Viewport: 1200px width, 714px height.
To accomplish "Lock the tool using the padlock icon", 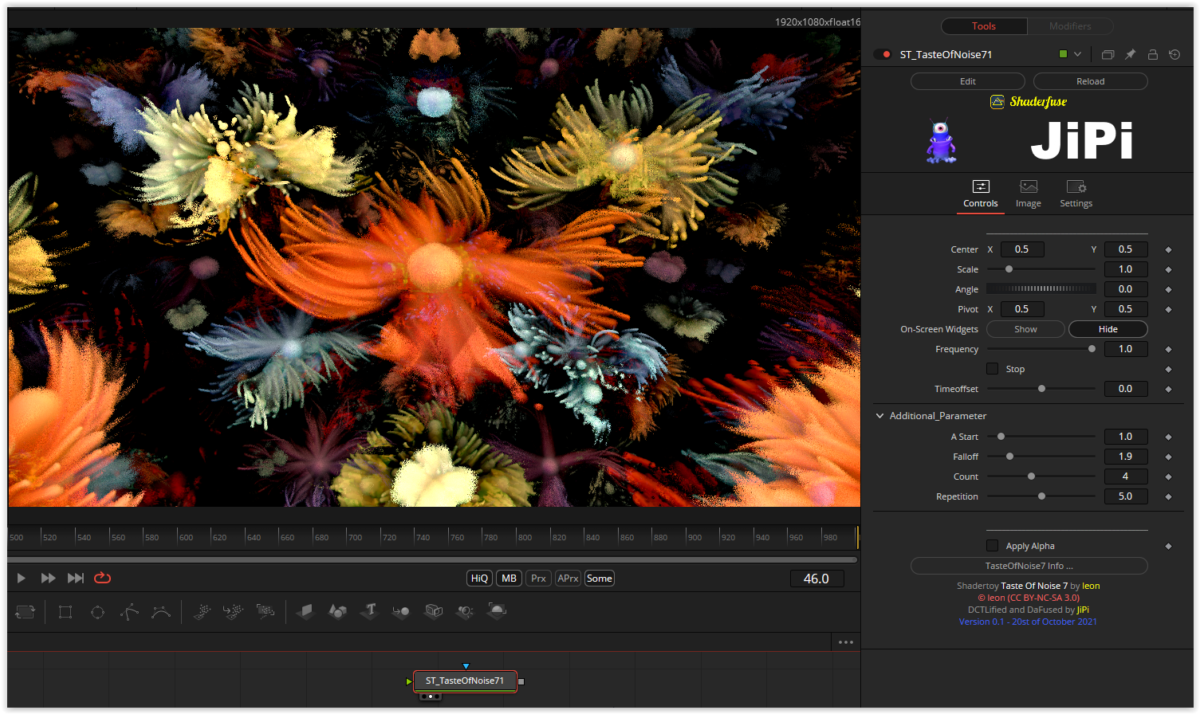I will [1152, 55].
